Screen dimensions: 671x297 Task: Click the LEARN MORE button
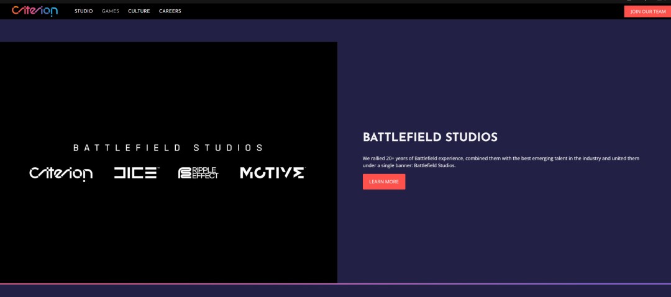[x=383, y=181]
